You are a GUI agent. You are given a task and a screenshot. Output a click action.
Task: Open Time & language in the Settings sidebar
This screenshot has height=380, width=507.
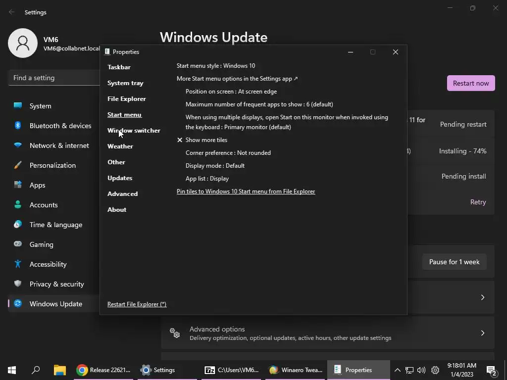[53, 225]
